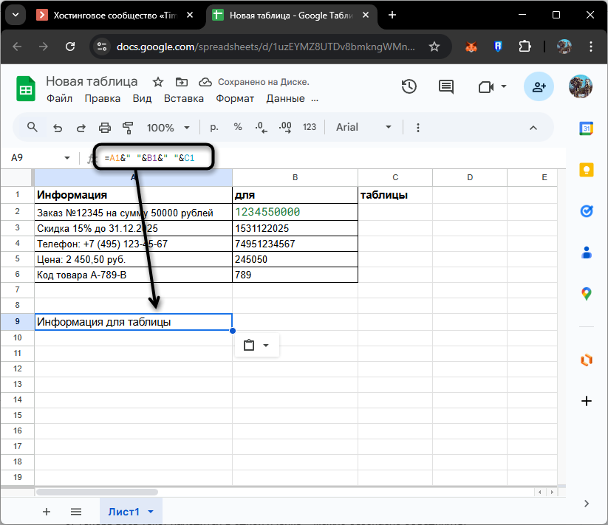The image size is (608, 525).
Task: Bookmark this page star
Action: coord(434,47)
